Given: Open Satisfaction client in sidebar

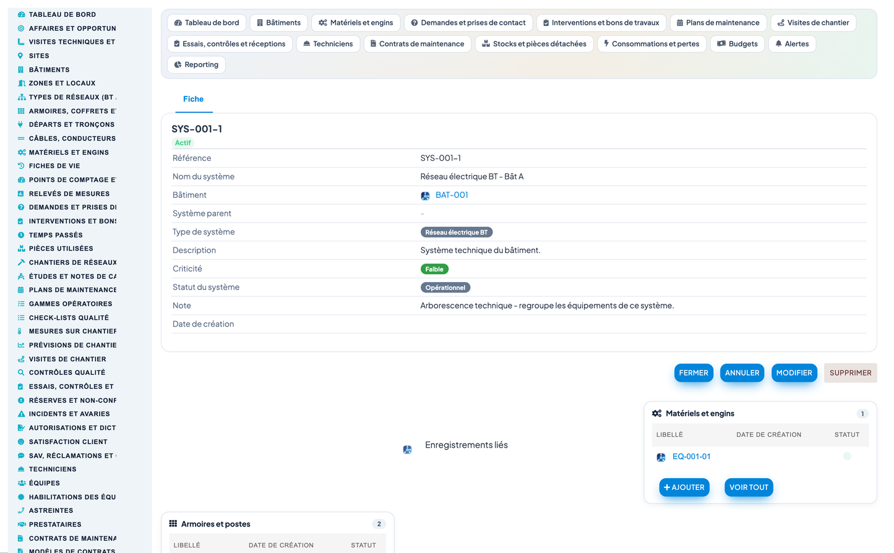Looking at the screenshot, I should click(x=68, y=442).
